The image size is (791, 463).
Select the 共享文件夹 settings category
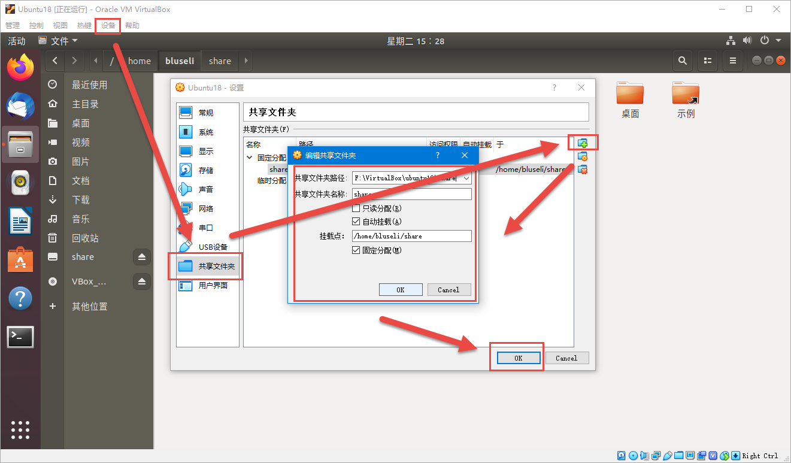(x=208, y=266)
